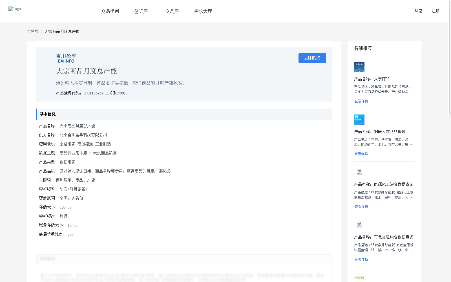Click the 智能推荐 panel heading
Screen dimensions: 451x282
click(x=363, y=49)
